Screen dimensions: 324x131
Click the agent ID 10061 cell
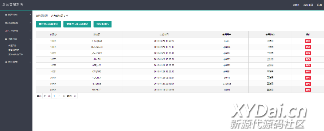pos(53,72)
